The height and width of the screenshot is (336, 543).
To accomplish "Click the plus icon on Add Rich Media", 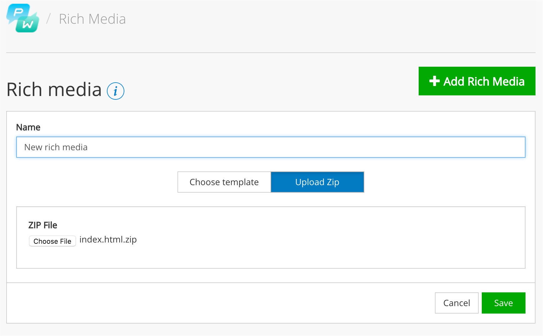I will (x=434, y=81).
